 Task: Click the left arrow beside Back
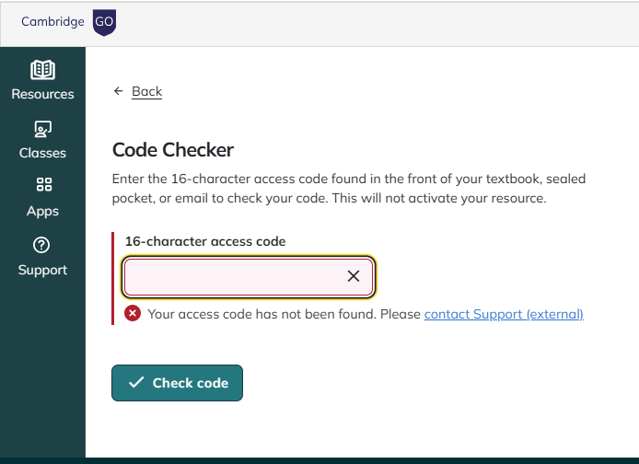coord(118,91)
